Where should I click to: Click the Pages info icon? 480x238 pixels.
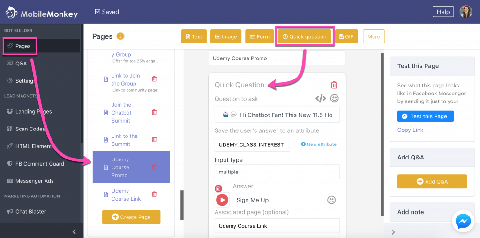click(120, 36)
